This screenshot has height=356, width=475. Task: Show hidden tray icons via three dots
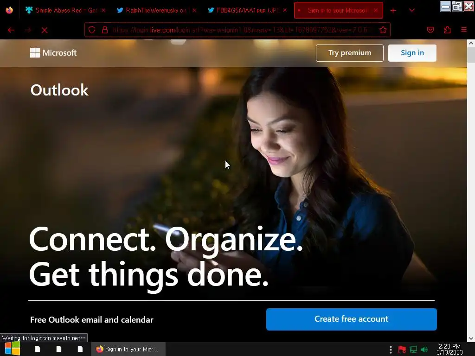click(x=391, y=350)
